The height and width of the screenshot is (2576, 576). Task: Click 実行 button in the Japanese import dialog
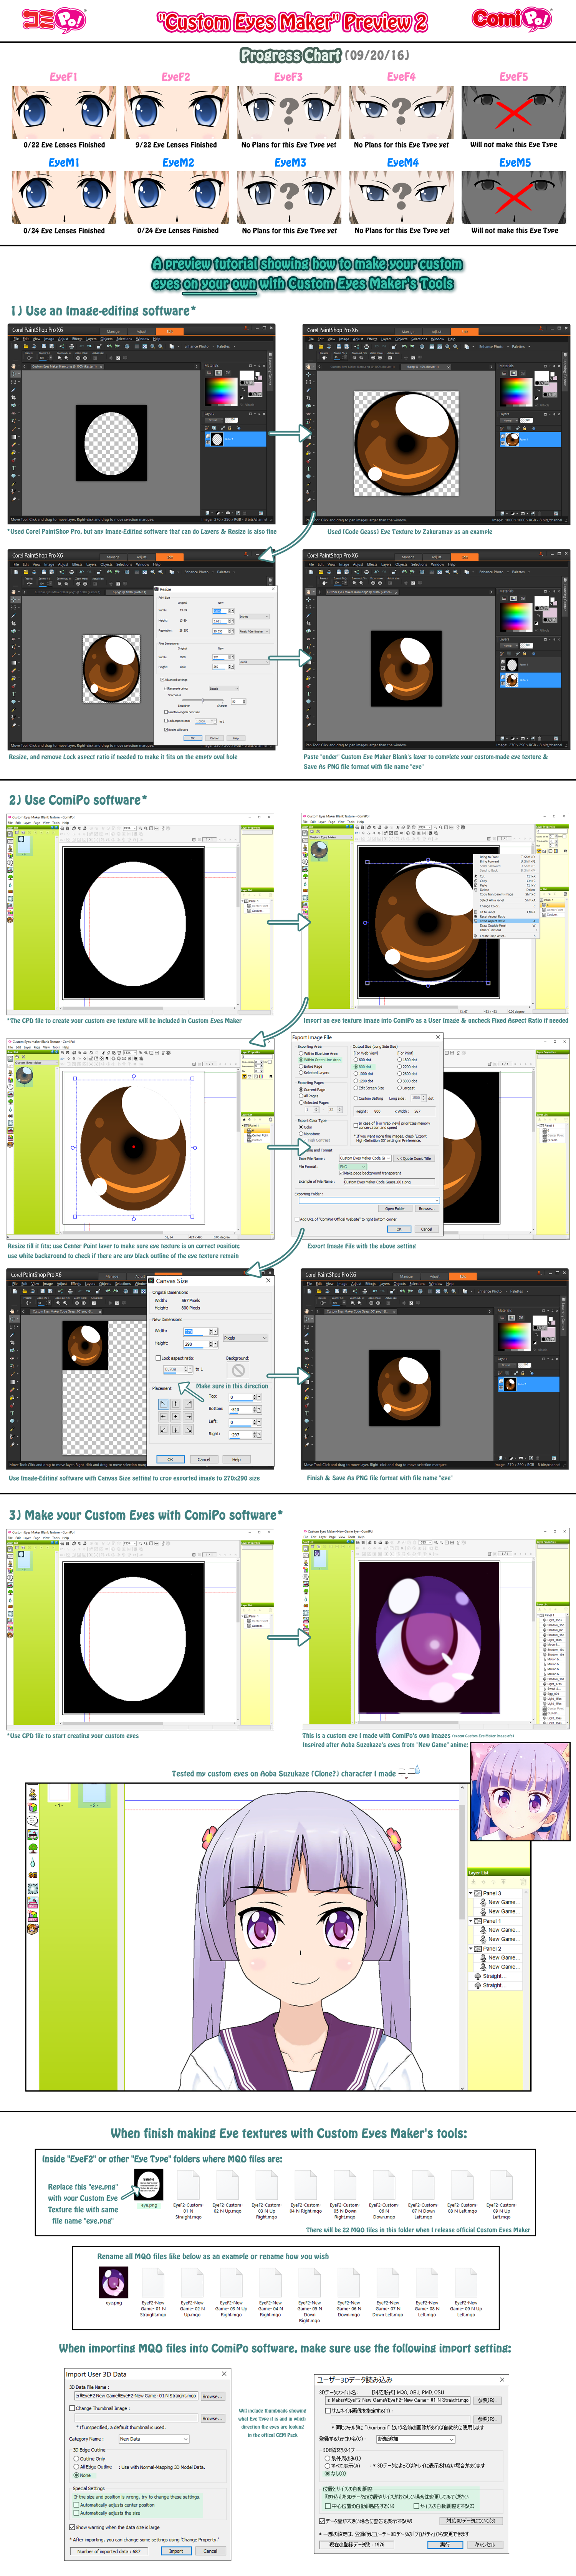(445, 2545)
